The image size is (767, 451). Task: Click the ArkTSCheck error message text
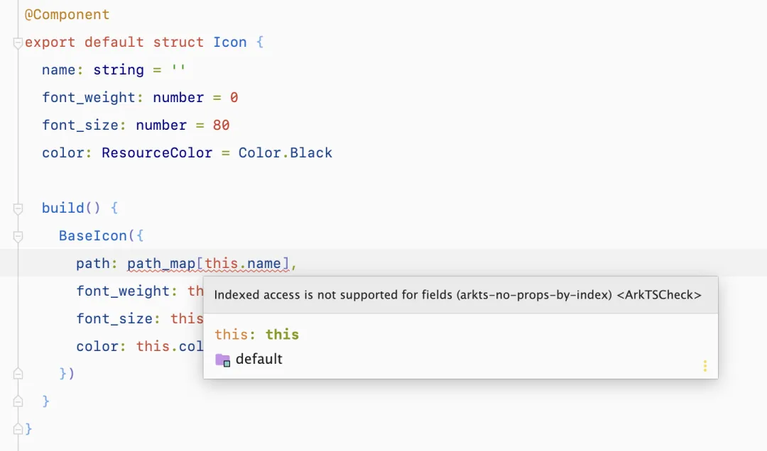coord(457,295)
